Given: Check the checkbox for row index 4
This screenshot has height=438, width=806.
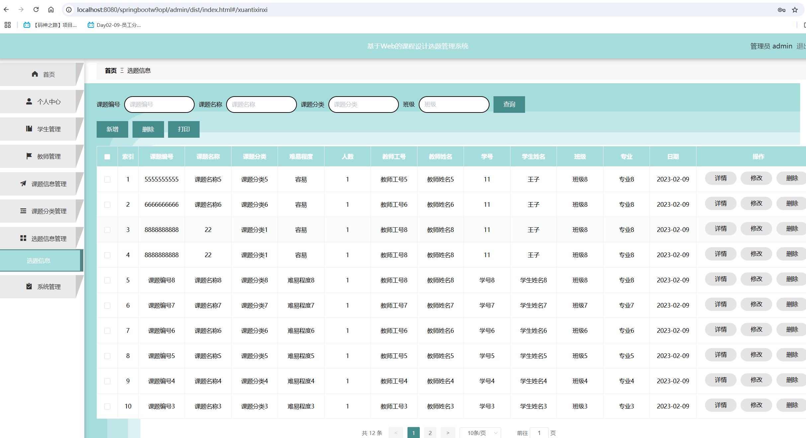Looking at the screenshot, I should click(x=107, y=255).
